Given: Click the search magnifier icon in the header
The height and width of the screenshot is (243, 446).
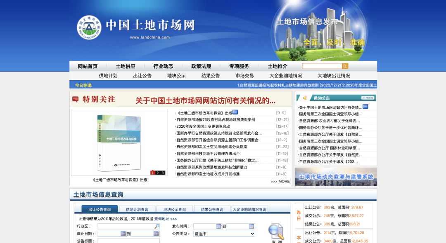Looking at the screenshot, I should coord(345,66).
